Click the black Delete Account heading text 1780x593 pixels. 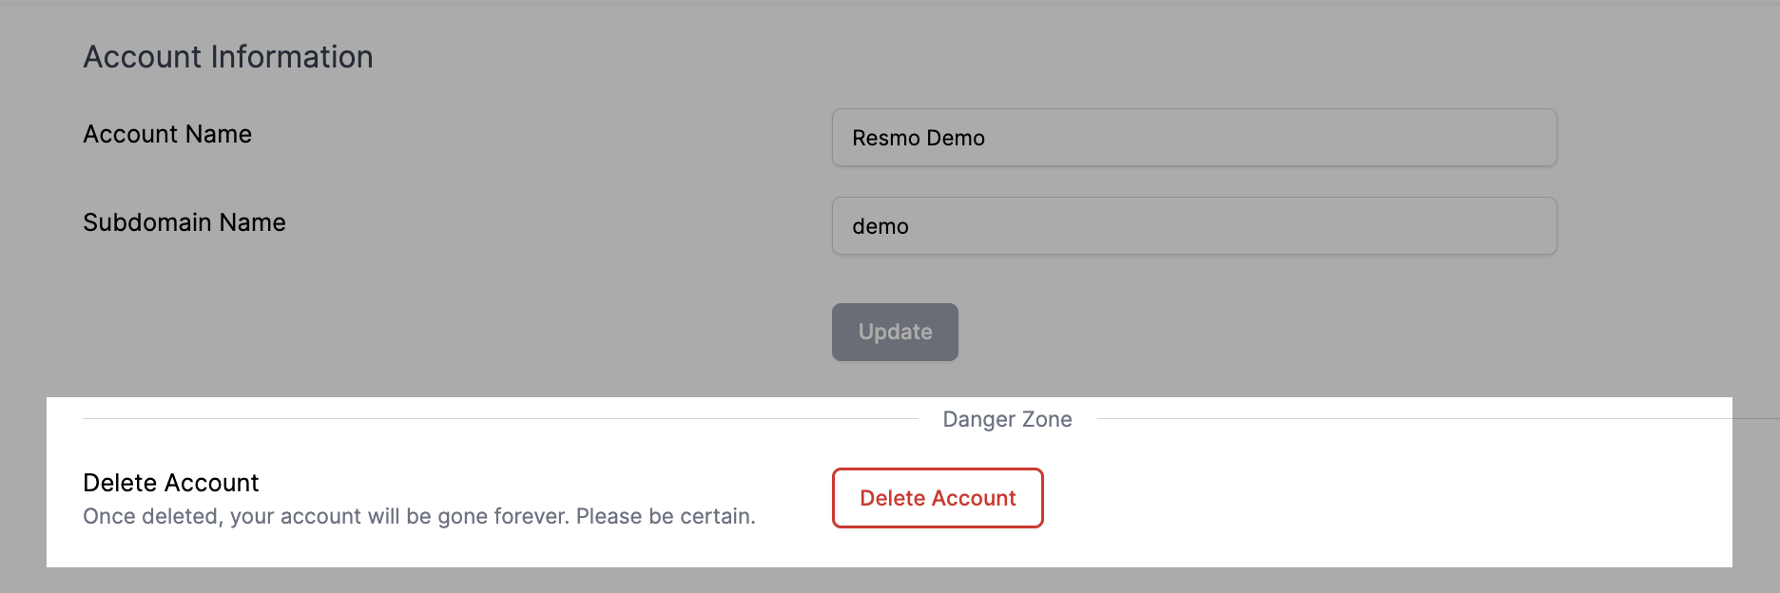(171, 483)
